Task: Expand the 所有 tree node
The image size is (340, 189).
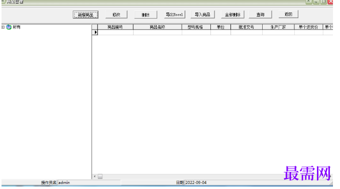Action: 3,27
